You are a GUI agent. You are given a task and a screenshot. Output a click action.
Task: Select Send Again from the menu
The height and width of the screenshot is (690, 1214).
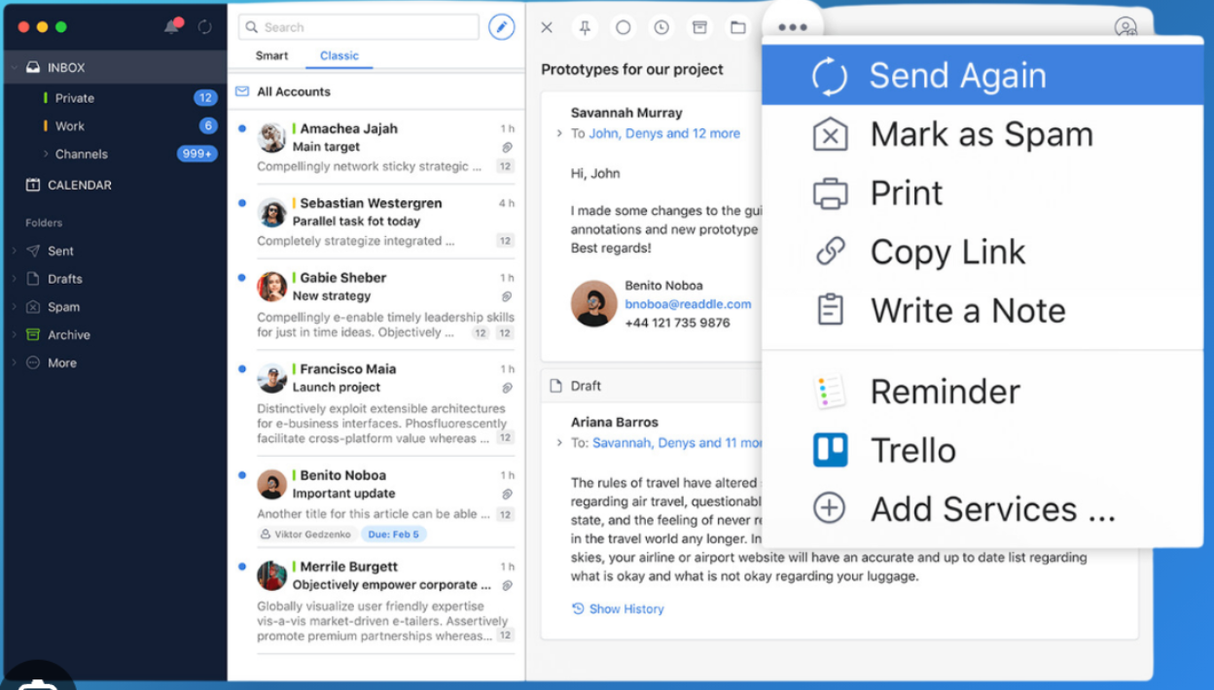(x=957, y=76)
